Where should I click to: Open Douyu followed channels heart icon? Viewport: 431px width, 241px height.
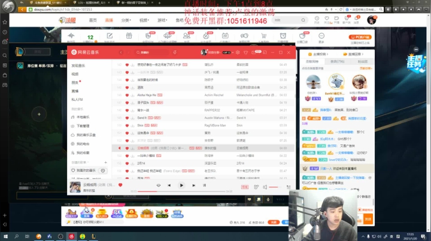coord(327,18)
